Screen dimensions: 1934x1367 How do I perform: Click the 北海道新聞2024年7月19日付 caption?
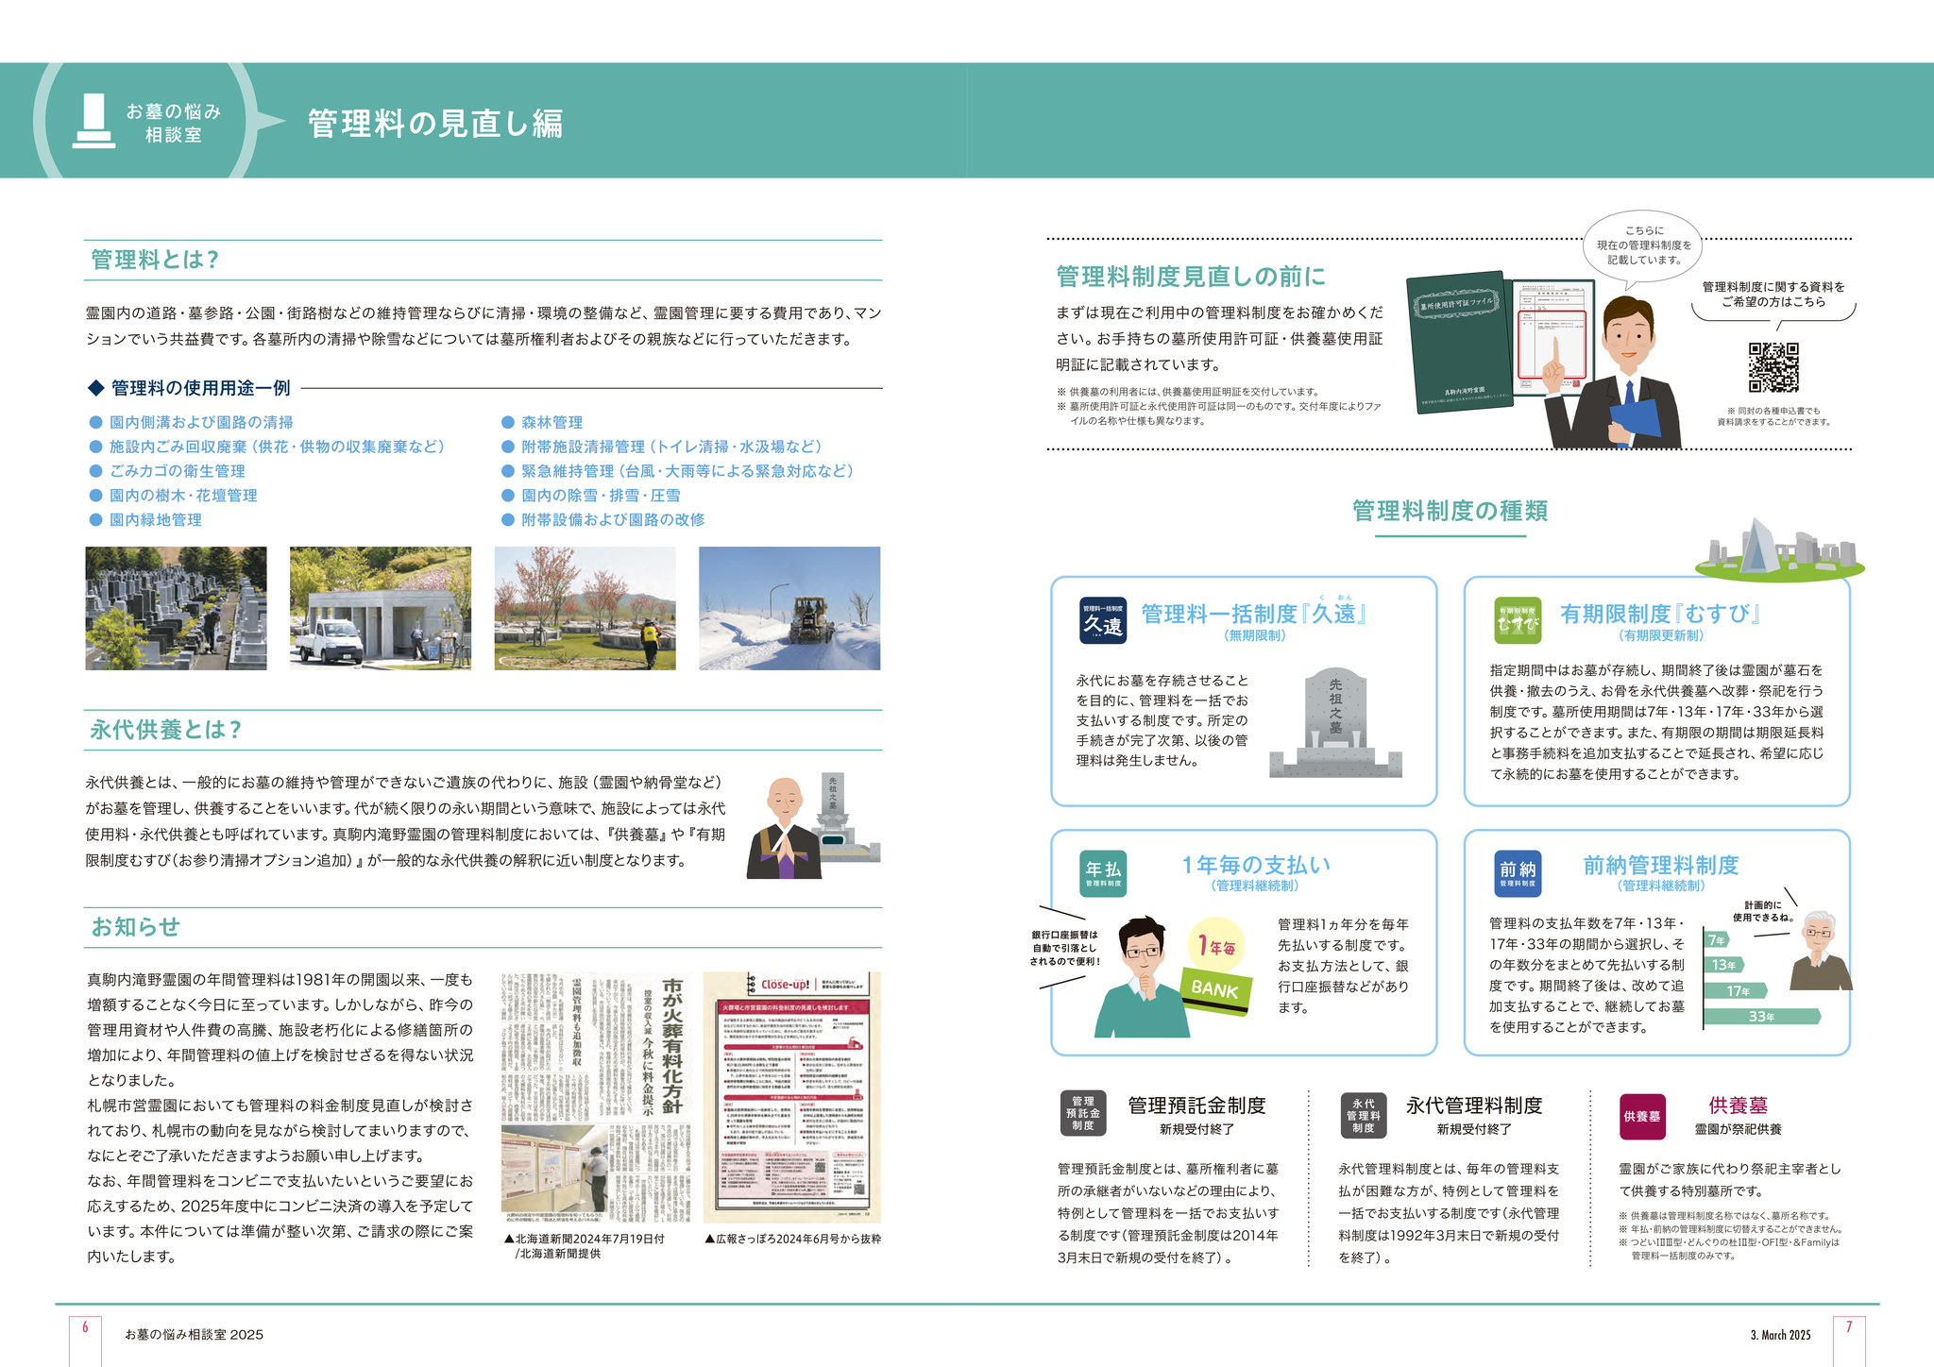click(584, 1246)
